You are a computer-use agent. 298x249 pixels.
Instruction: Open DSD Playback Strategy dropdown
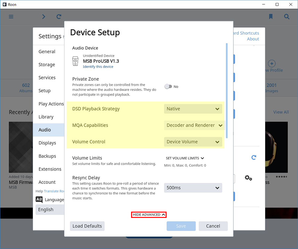pyautogui.click(x=193, y=109)
